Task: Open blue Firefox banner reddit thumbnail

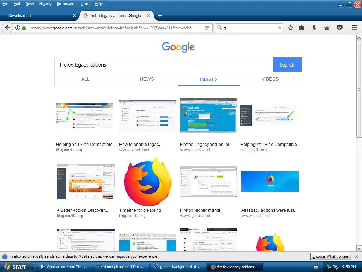Action: (270, 181)
